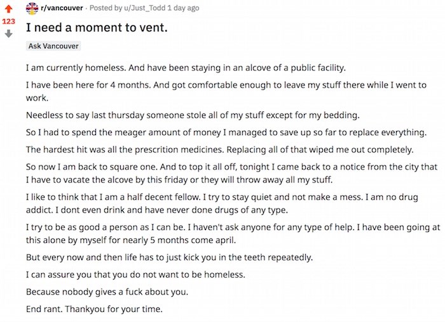Click the line about spending meager money

coord(226,132)
